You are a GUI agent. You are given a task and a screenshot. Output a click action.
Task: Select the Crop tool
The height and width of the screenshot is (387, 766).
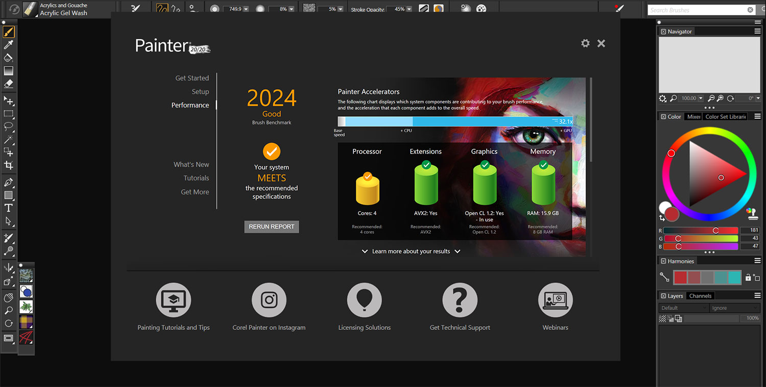(x=9, y=165)
